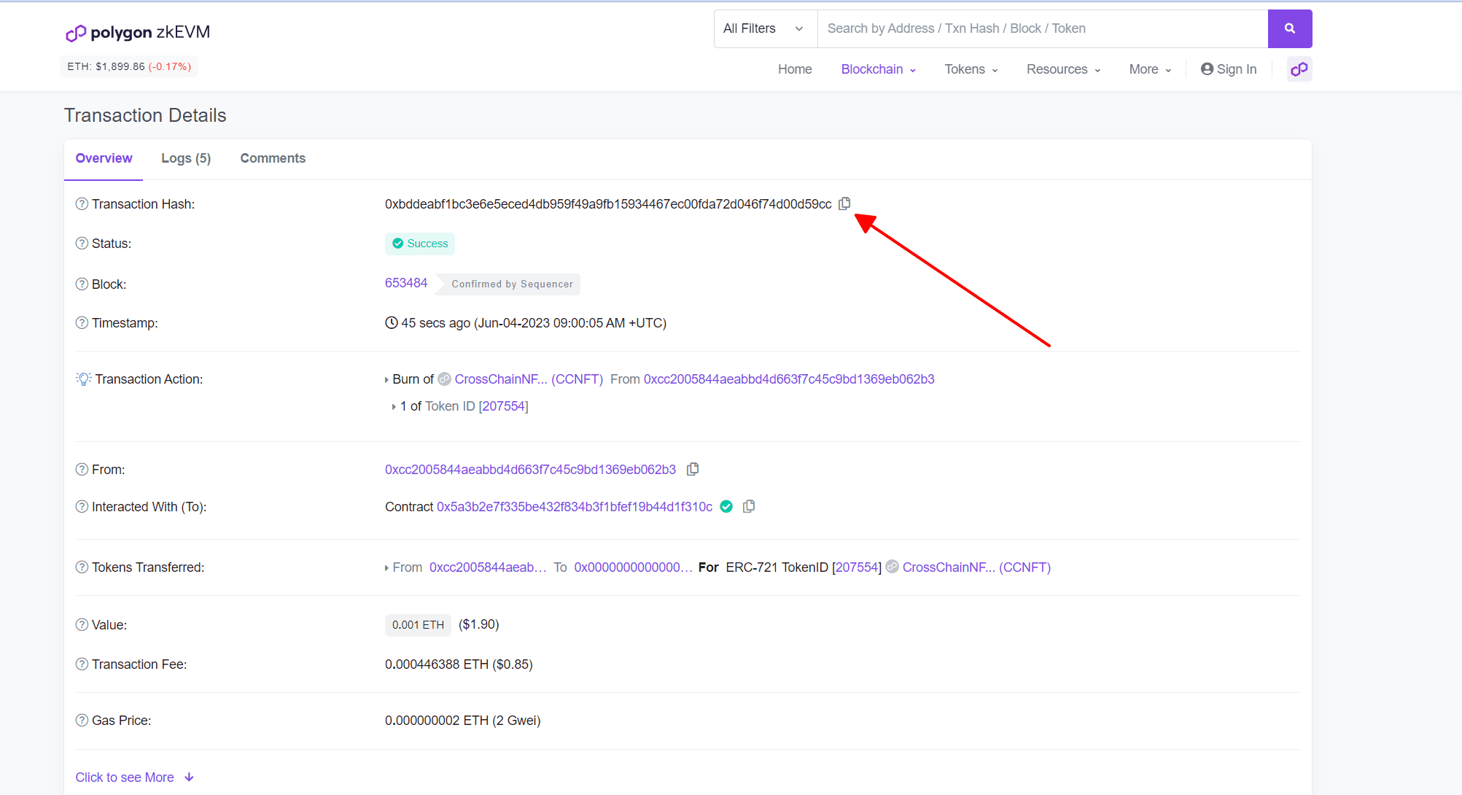Click help icon next to Timestamp

82,323
